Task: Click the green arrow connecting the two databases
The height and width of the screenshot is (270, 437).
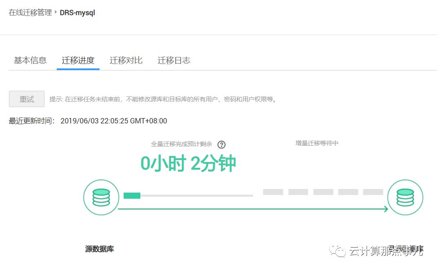Action: point(253,209)
